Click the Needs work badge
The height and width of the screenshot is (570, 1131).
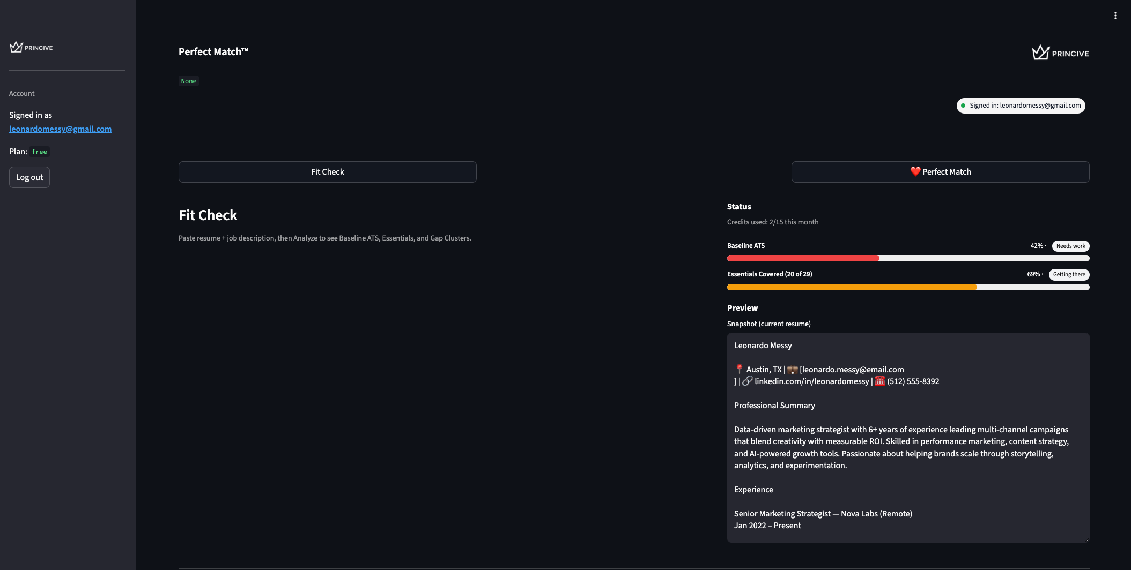click(x=1070, y=246)
